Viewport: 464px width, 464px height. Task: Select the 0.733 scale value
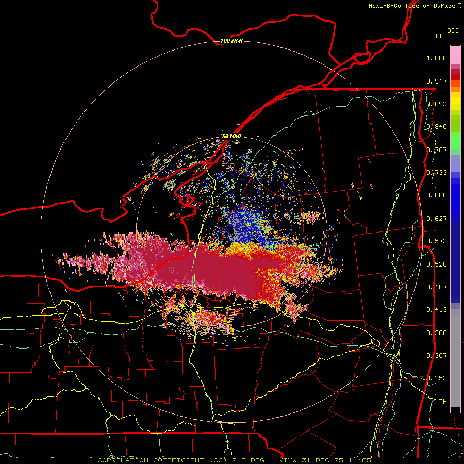[437, 173]
